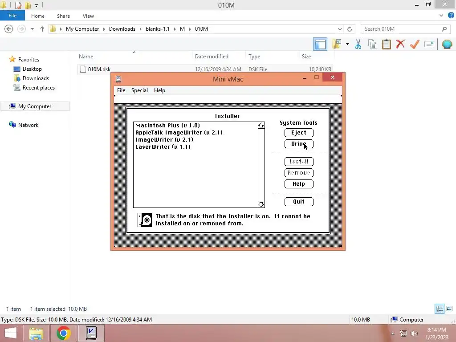Open dropdown arrow next to folder options
Screen dimensions: 456x342
347,44
